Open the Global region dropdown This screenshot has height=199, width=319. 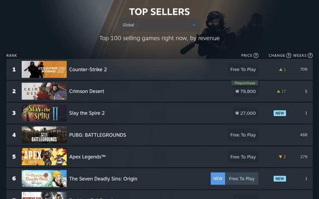click(159, 25)
